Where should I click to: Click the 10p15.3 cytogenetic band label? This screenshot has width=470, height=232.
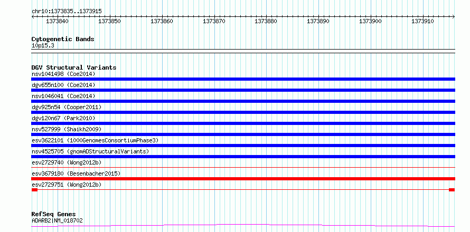[43, 46]
